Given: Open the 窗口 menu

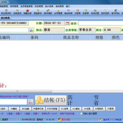Looking at the screenshot, I should pyautogui.click(x=68, y=6).
